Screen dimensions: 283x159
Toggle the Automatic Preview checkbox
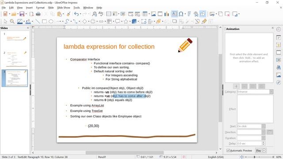[228, 150]
